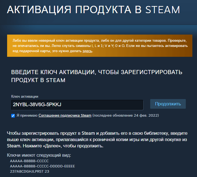Select the AAAAA-BBBBB-CCCCC-DDDDD-EEEEE sample key line

tap(42, 166)
